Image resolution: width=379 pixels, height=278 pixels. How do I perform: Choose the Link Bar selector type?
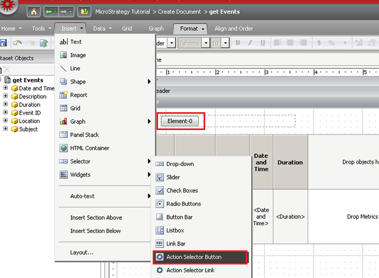(201, 244)
